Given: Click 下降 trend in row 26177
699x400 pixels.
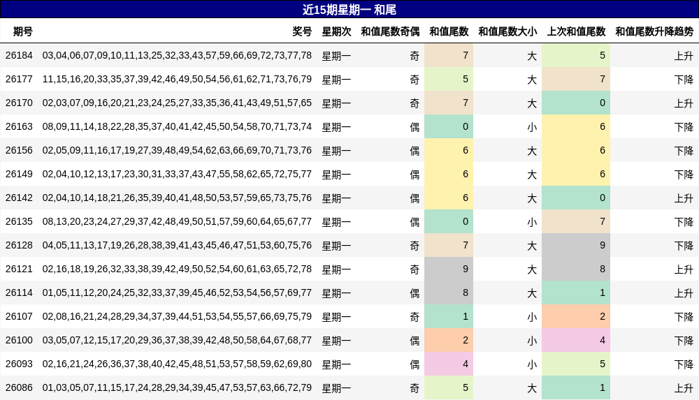Looking at the screenshot, I should point(684,80).
